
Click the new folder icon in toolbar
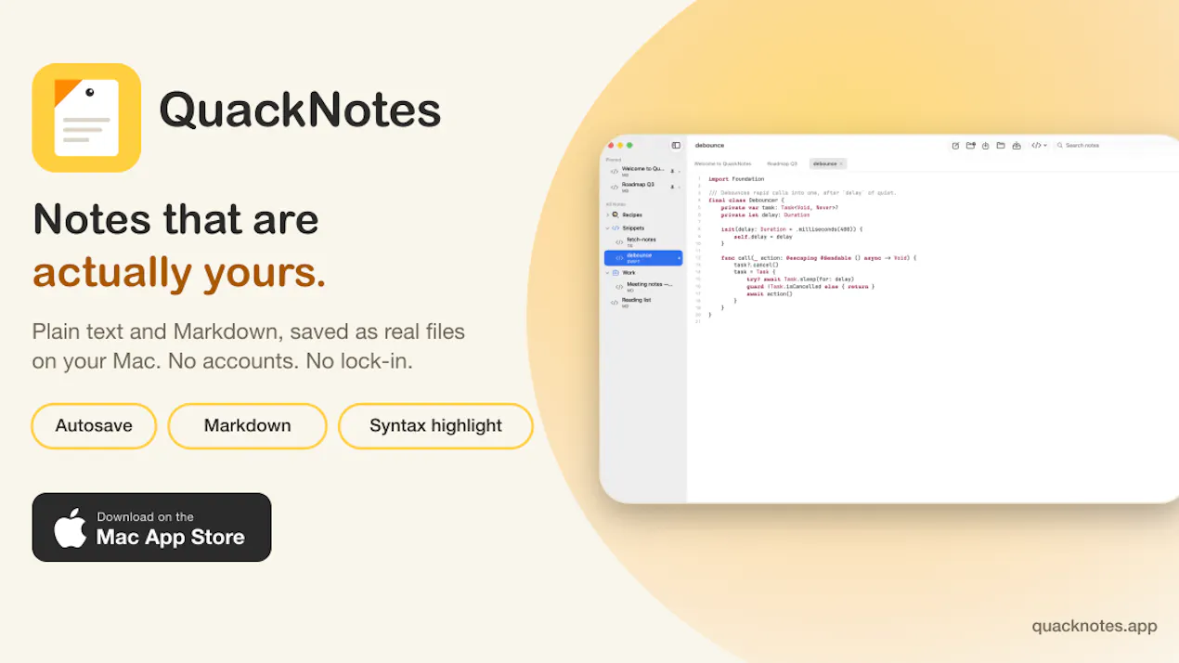tap(970, 145)
